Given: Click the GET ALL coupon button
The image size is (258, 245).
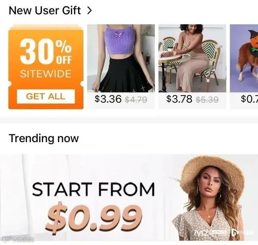Looking at the screenshot, I should click(46, 96).
